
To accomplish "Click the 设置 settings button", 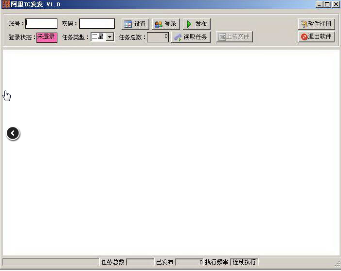I will [x=135, y=24].
